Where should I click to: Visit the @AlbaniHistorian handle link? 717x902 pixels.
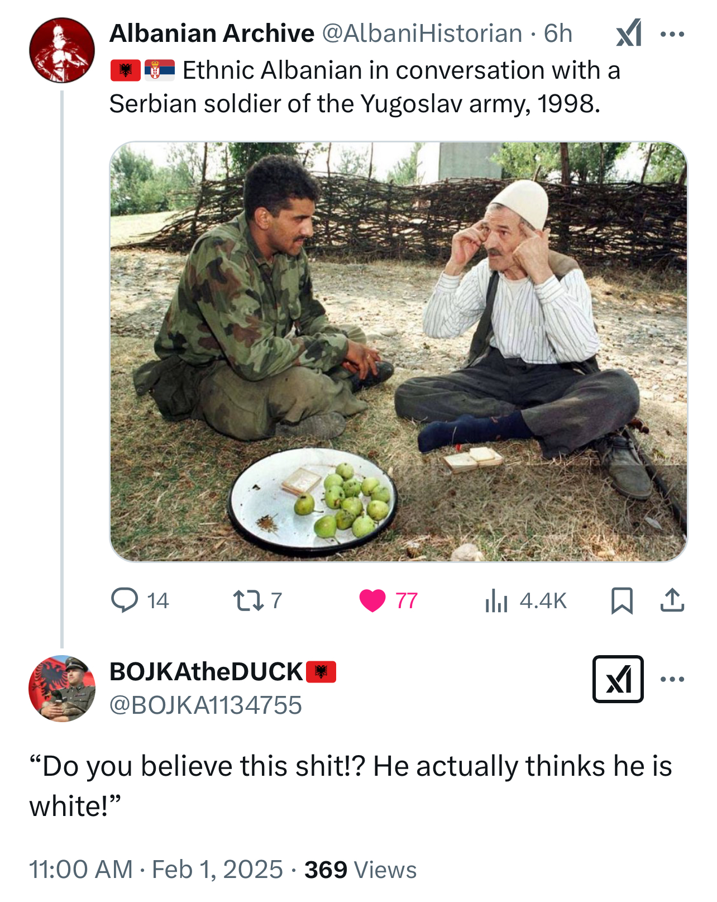point(422,34)
